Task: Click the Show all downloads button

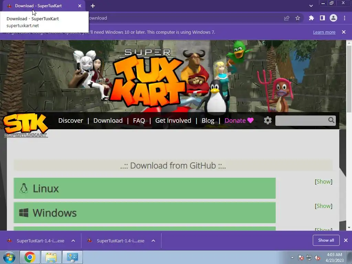Action: 326,240
